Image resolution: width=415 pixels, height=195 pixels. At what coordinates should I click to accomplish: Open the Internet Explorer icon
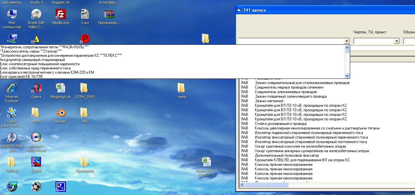coord(12,88)
